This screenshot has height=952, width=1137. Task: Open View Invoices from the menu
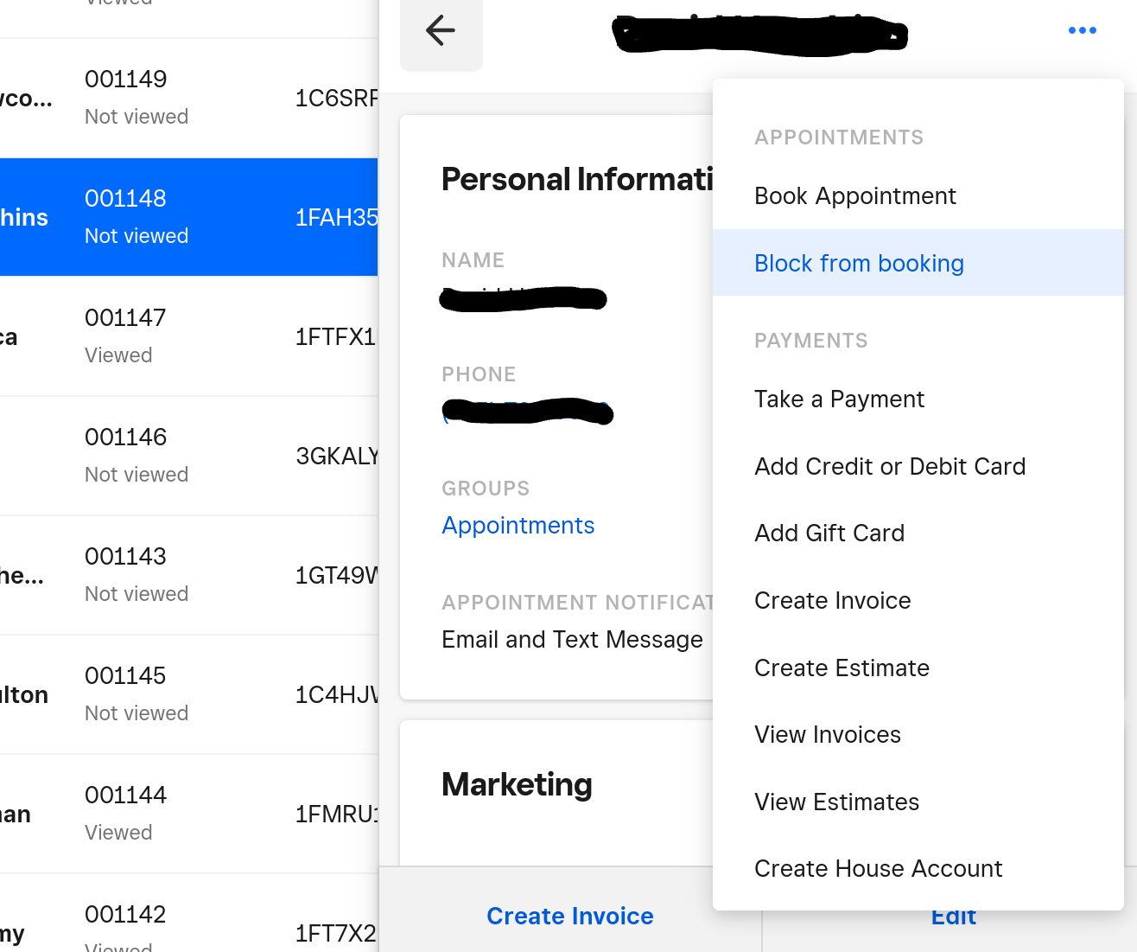(x=827, y=734)
